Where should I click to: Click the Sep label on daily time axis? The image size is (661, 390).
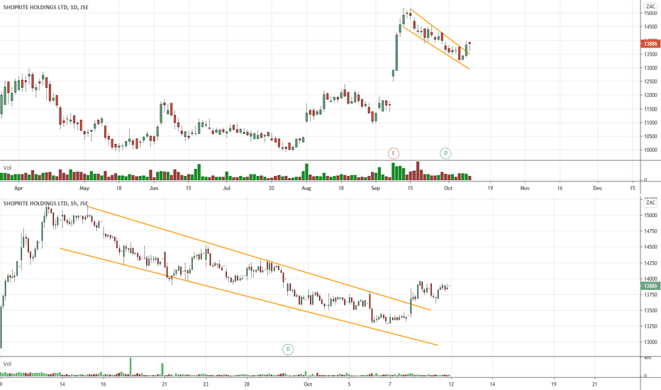coord(376,188)
